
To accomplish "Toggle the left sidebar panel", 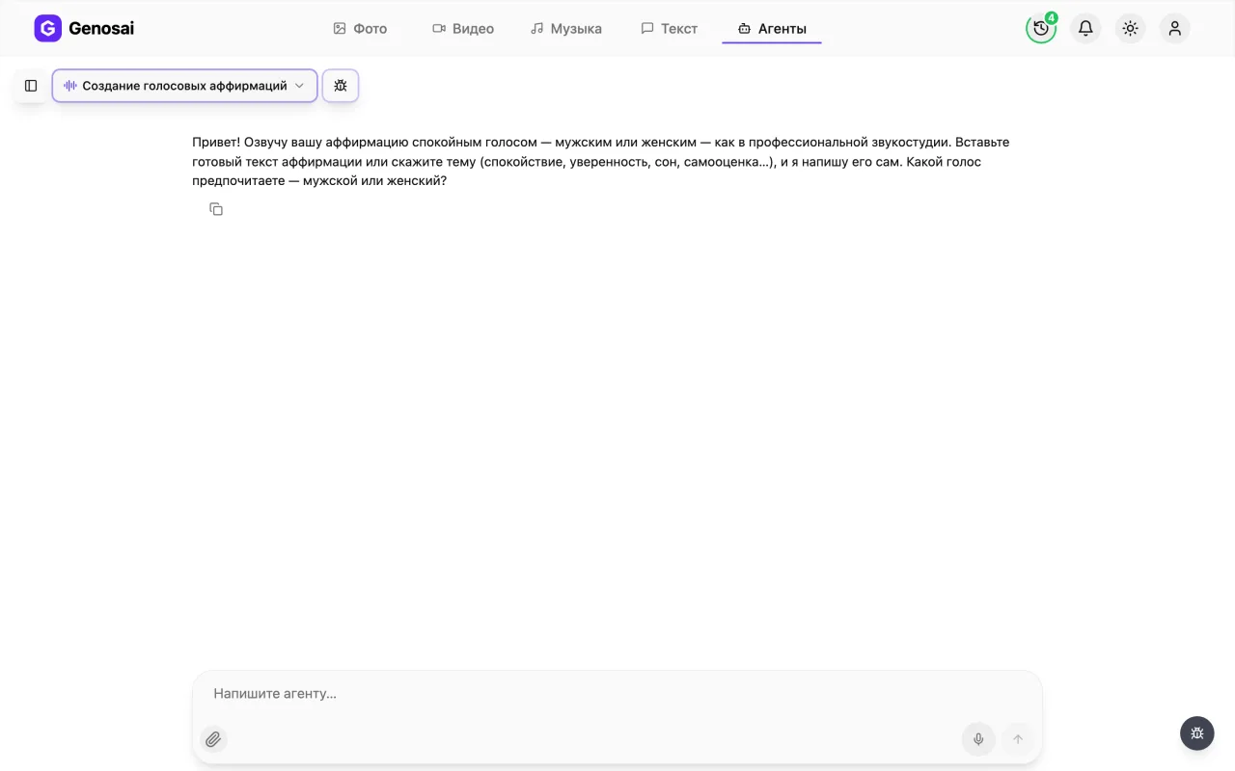I will (31, 86).
